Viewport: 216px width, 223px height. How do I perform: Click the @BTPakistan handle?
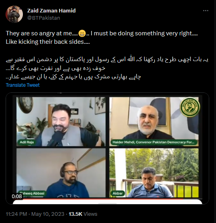coord(44,18)
